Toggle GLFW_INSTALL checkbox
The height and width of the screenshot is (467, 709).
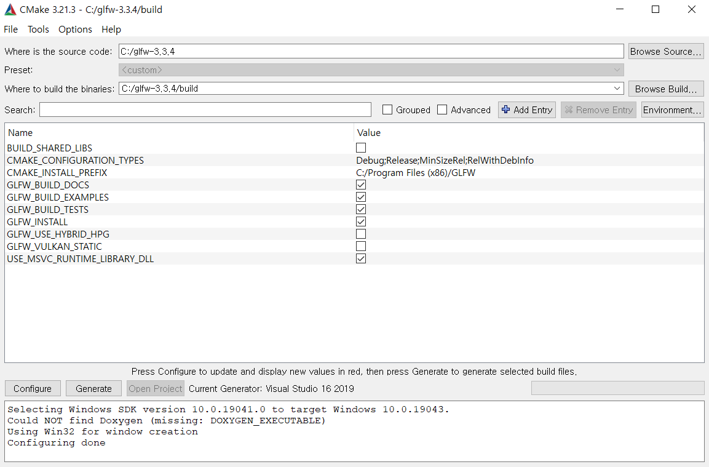pyautogui.click(x=361, y=222)
